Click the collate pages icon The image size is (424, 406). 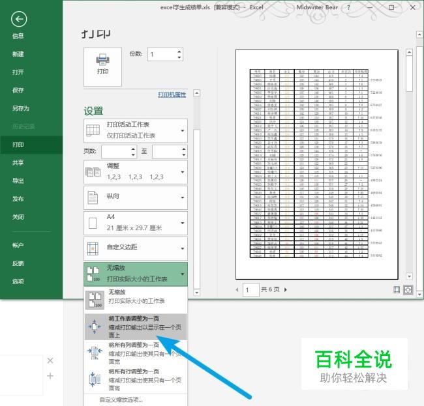point(93,172)
